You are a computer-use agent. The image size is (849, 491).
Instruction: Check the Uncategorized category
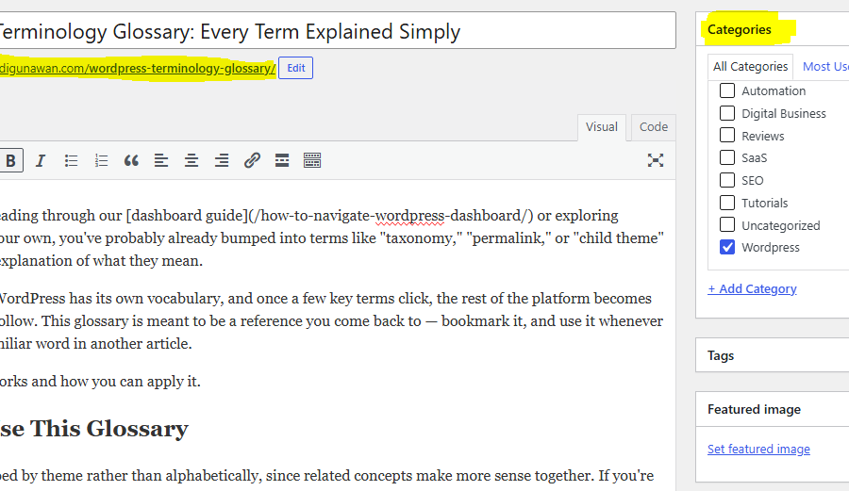pyautogui.click(x=727, y=224)
